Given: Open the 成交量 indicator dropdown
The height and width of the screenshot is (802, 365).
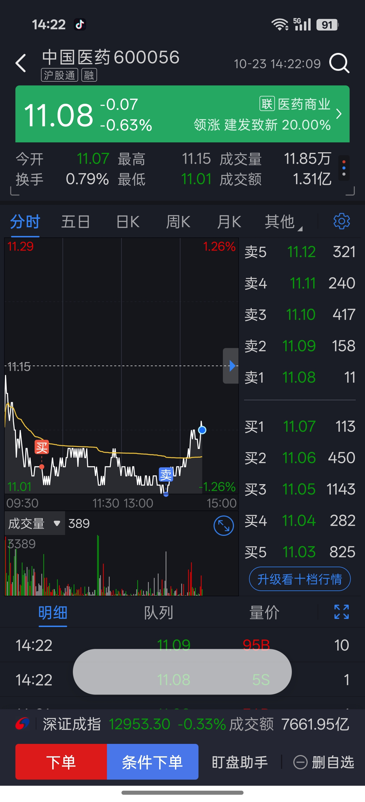Looking at the screenshot, I should click(35, 523).
